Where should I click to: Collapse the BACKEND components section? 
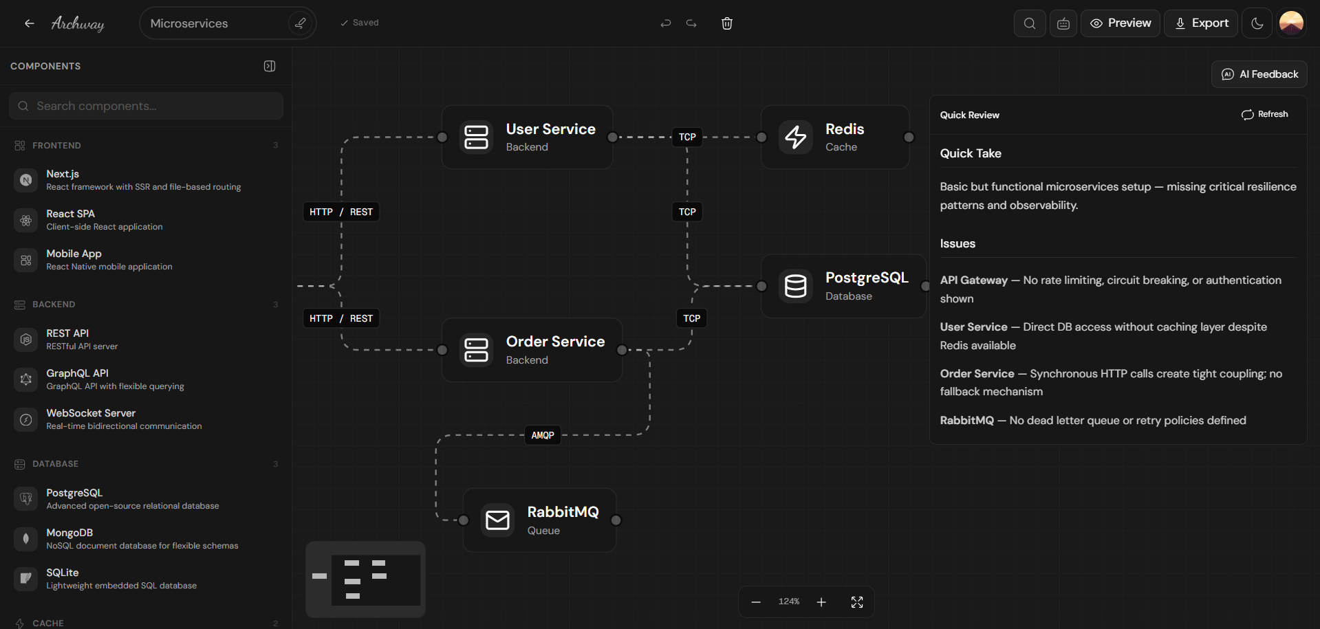[x=54, y=305]
